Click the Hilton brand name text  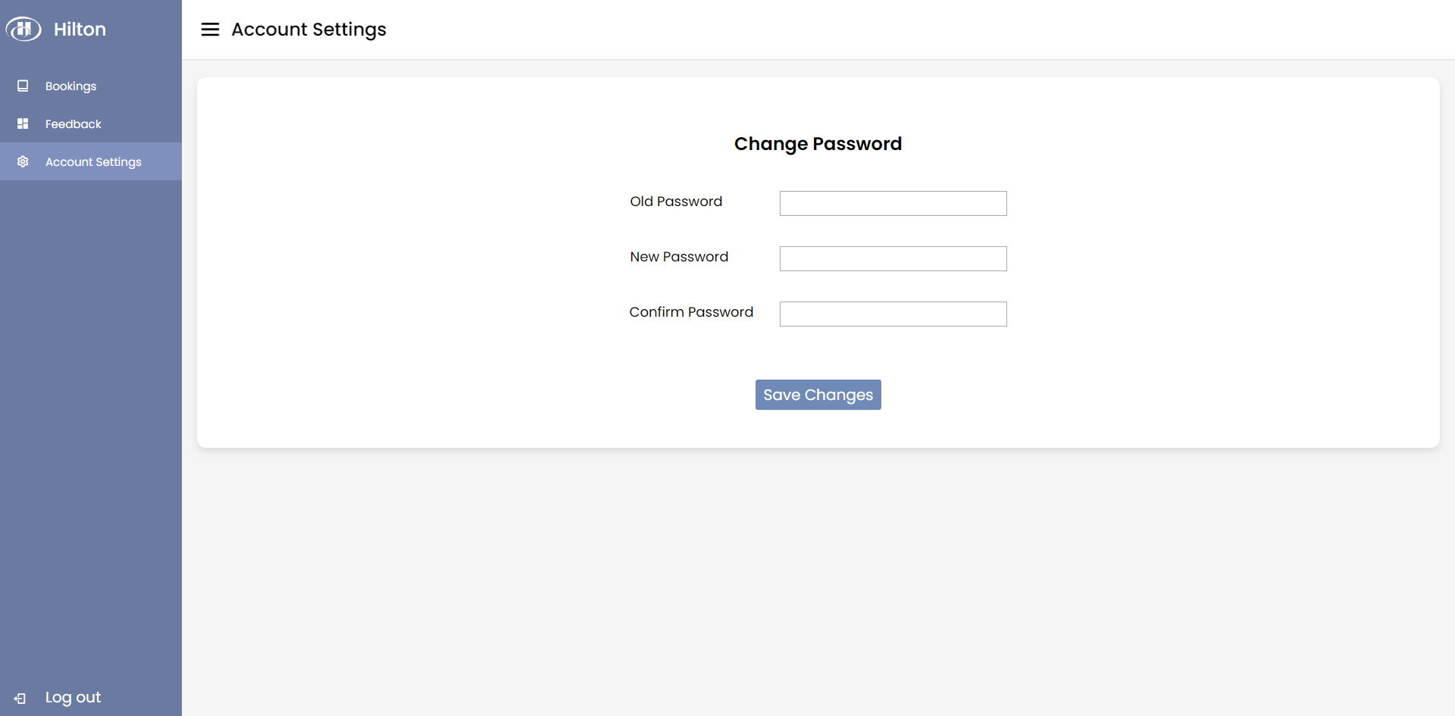click(80, 30)
